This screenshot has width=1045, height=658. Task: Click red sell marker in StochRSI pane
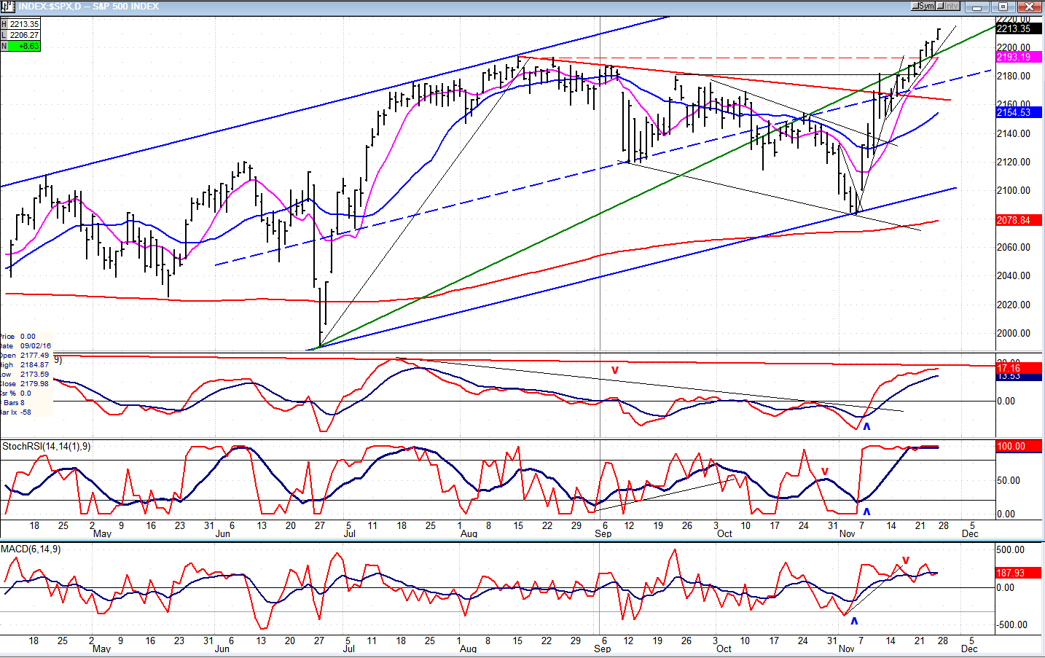point(825,471)
